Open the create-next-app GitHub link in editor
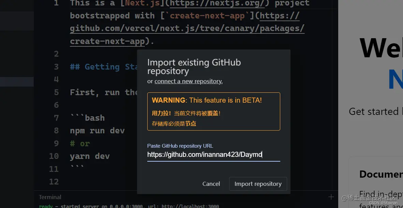The image size is (403, 208). [x=187, y=28]
